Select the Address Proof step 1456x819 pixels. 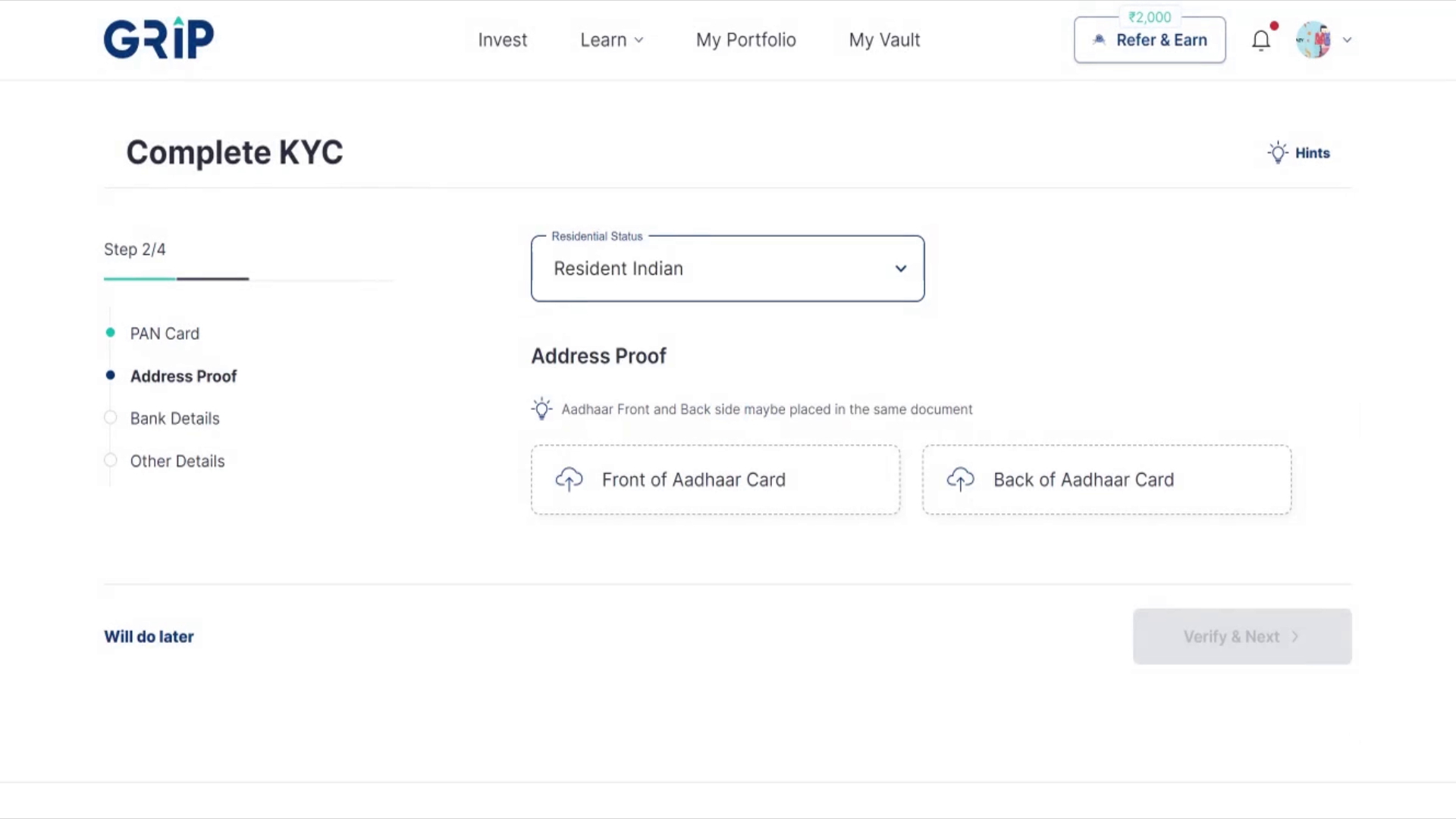tap(183, 376)
